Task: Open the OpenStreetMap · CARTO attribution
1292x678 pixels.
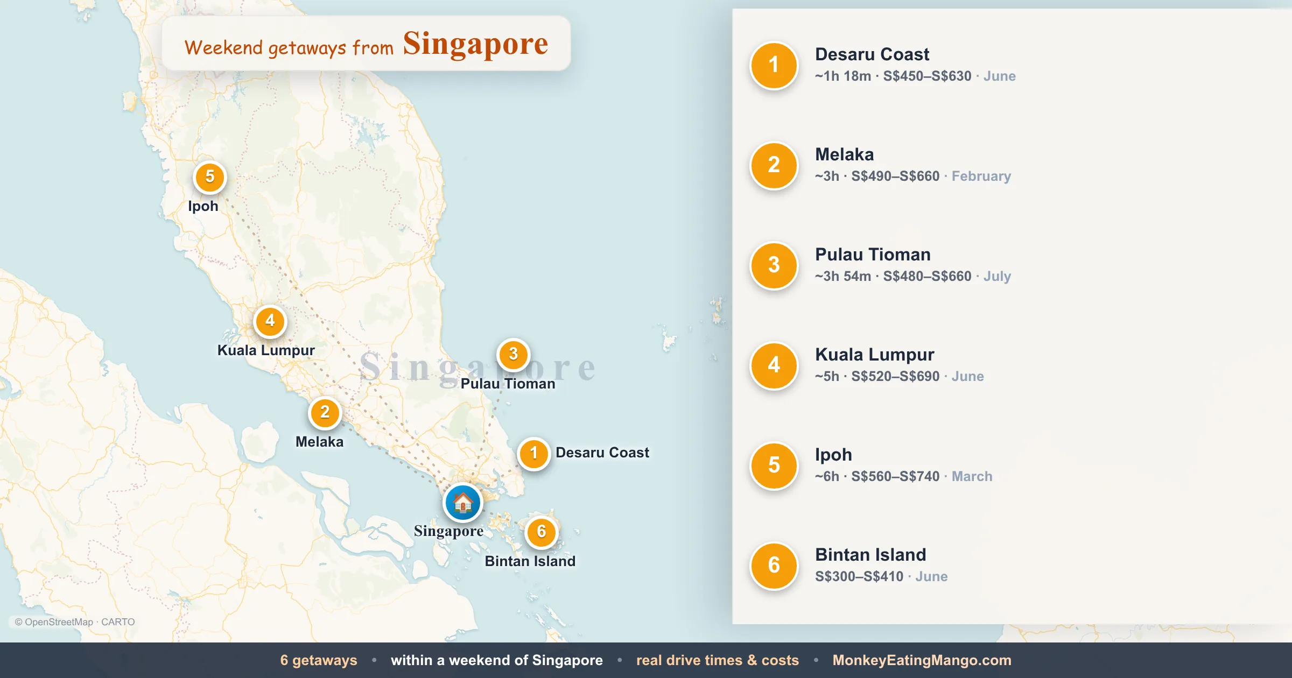Action: tap(75, 622)
